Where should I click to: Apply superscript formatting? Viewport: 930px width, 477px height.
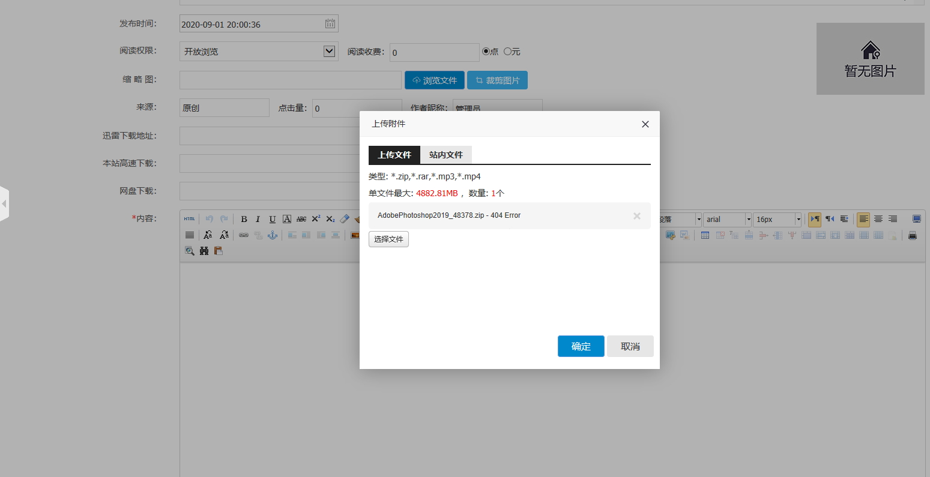point(316,219)
